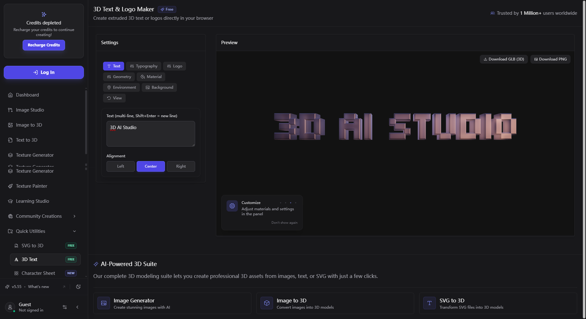Click the Recharge Credits button
Image resolution: width=586 pixels, height=319 pixels.
coord(43,45)
